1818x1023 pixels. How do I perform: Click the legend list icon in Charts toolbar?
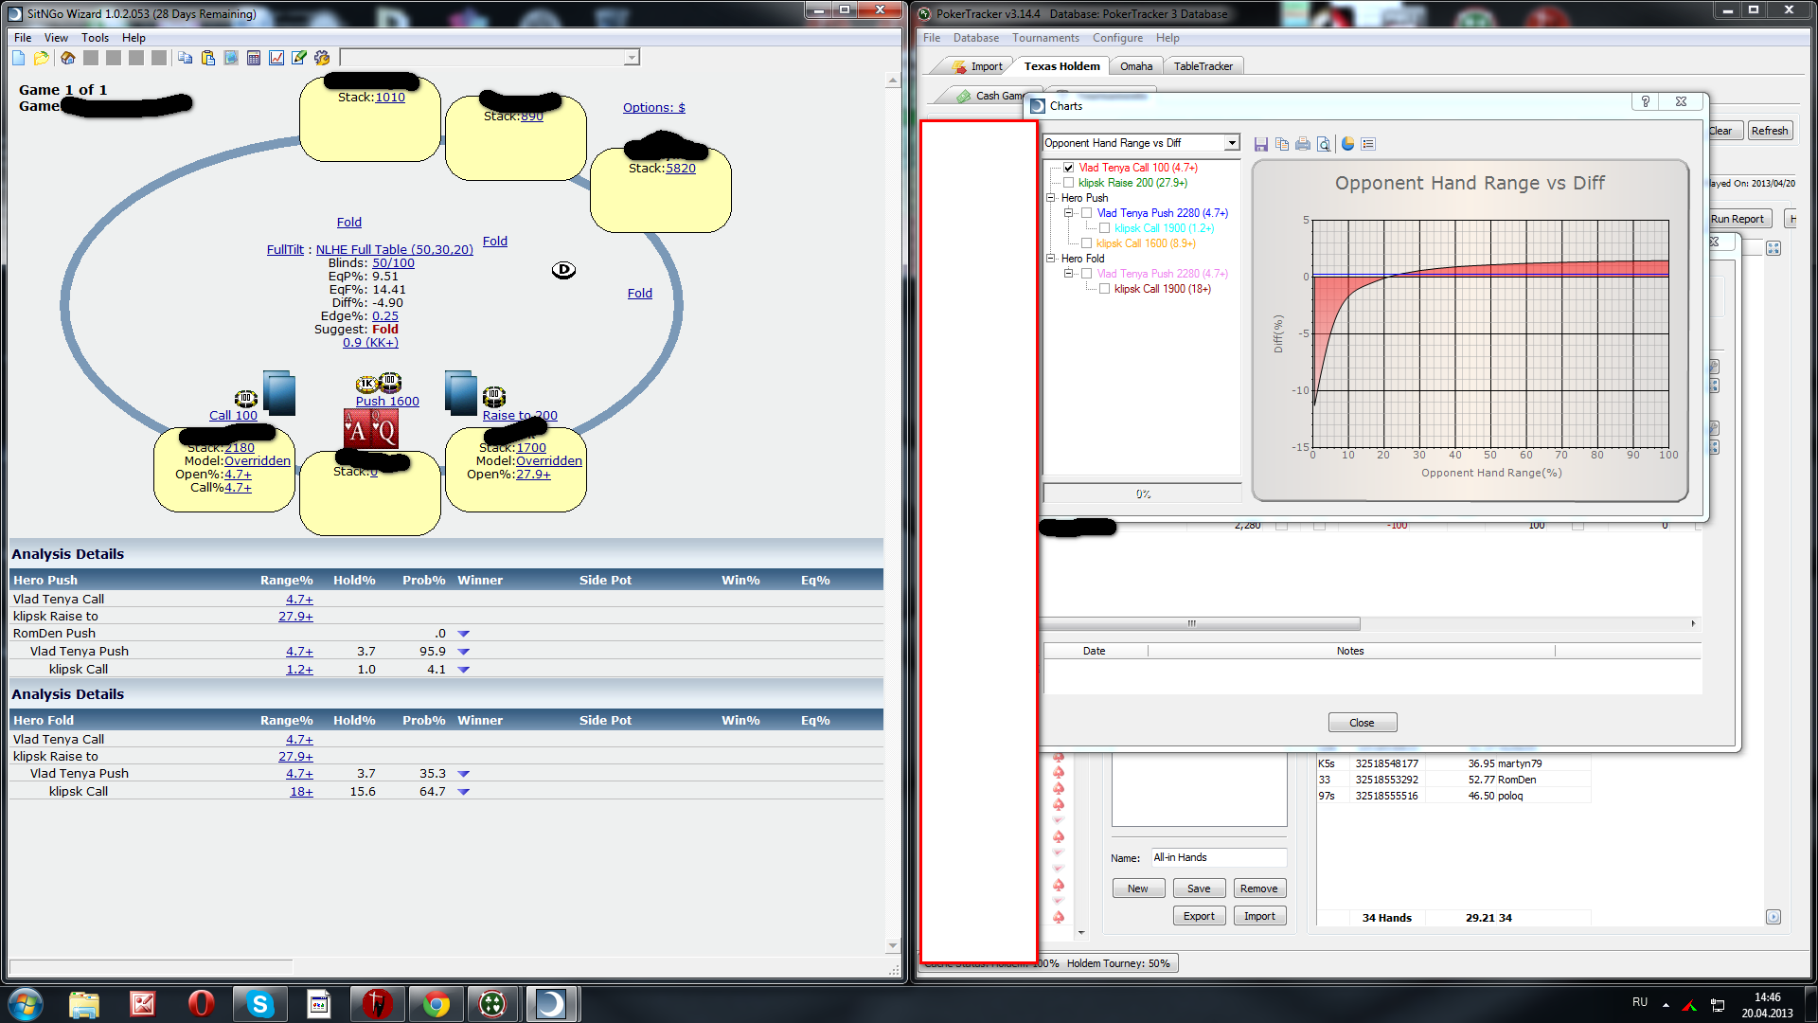tap(1368, 144)
